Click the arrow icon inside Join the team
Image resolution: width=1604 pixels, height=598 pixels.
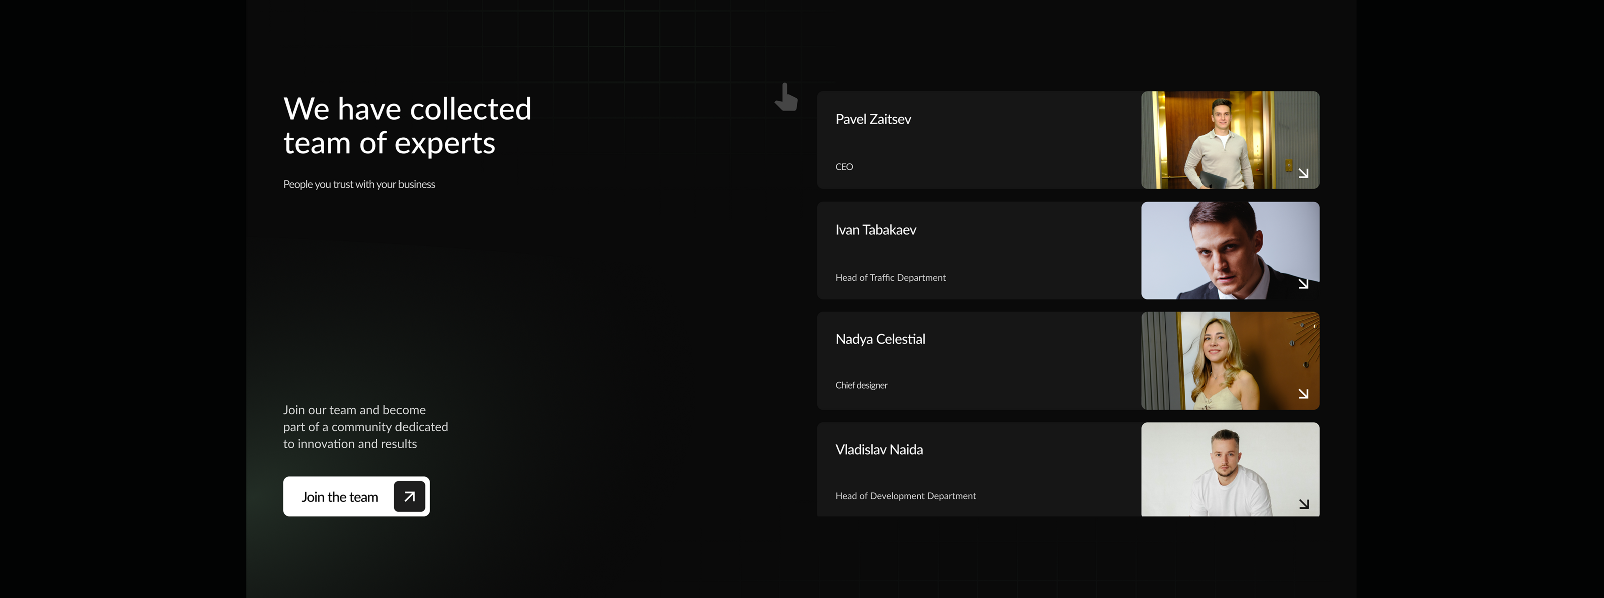coord(409,496)
